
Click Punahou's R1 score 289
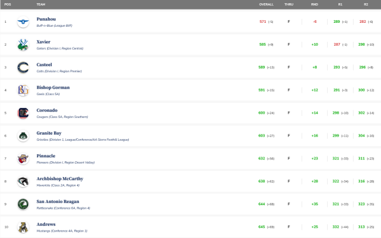coord(337,22)
